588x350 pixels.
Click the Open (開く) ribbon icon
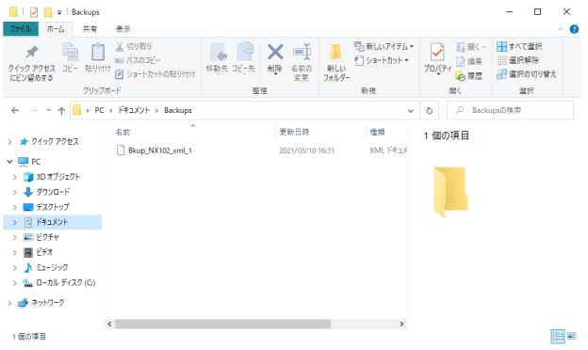point(470,47)
